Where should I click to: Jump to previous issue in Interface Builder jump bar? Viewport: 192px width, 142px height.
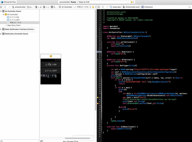coord(90,7)
